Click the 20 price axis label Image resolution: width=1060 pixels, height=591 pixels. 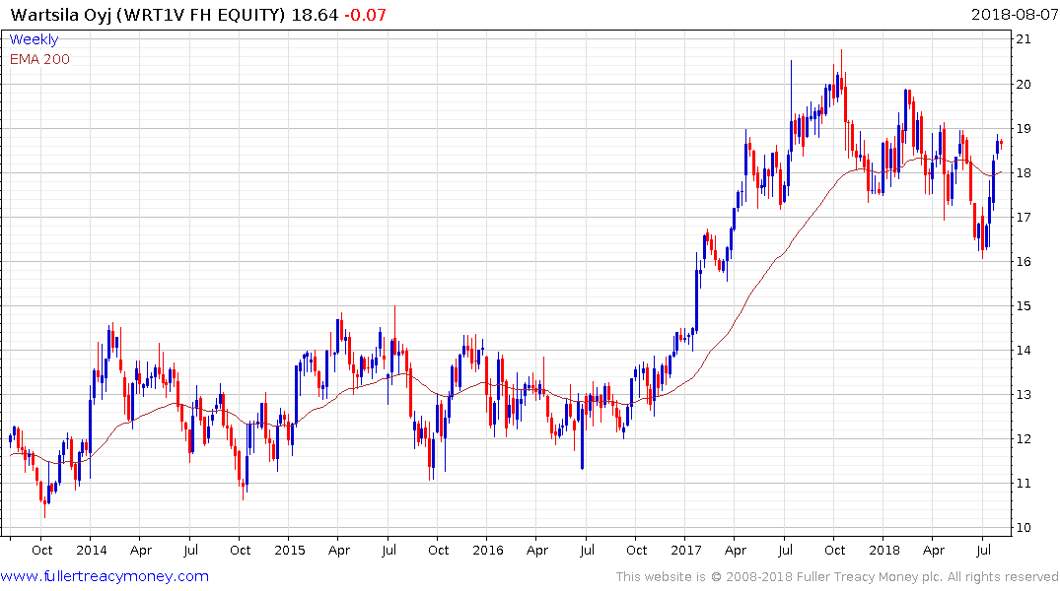tap(1024, 85)
